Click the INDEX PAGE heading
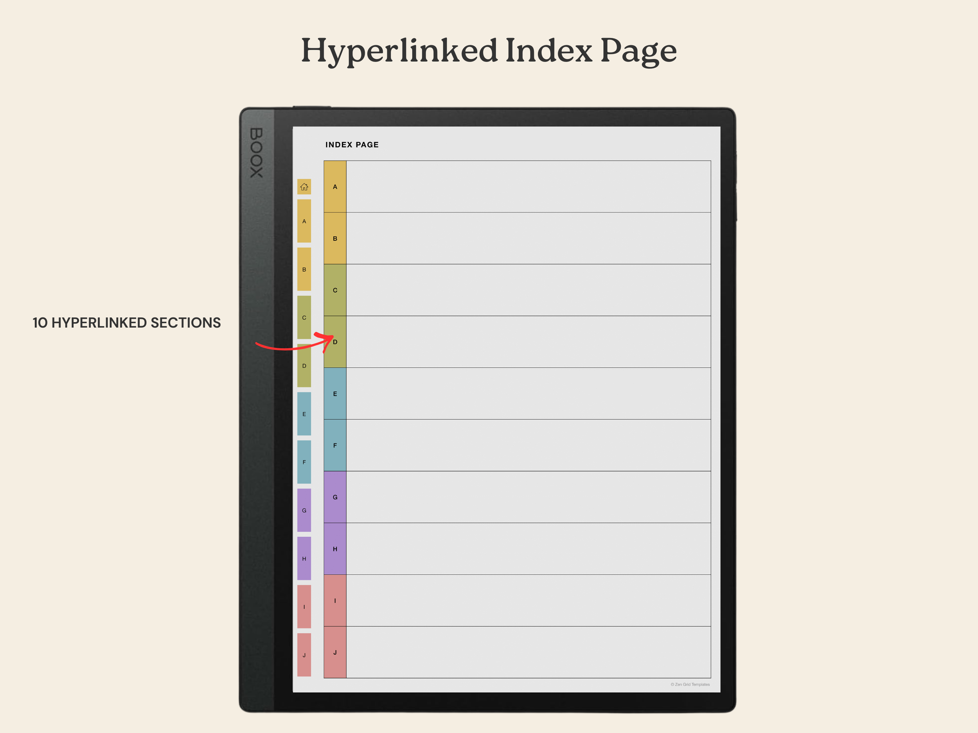This screenshot has width=978, height=733. [x=352, y=145]
